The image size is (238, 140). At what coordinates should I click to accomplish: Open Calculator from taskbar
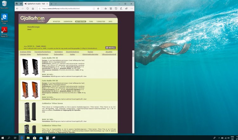47,138
